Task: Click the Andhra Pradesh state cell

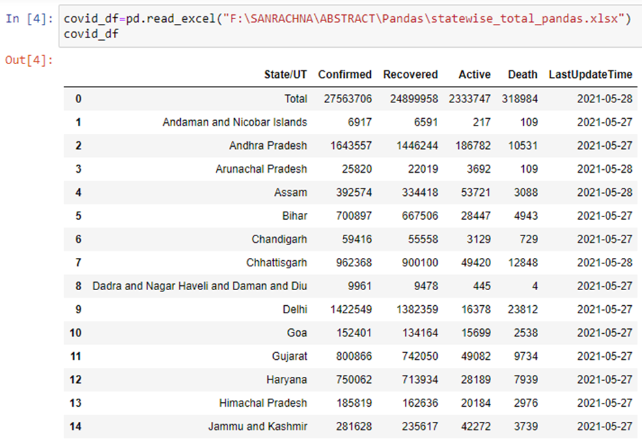Action: click(268, 145)
